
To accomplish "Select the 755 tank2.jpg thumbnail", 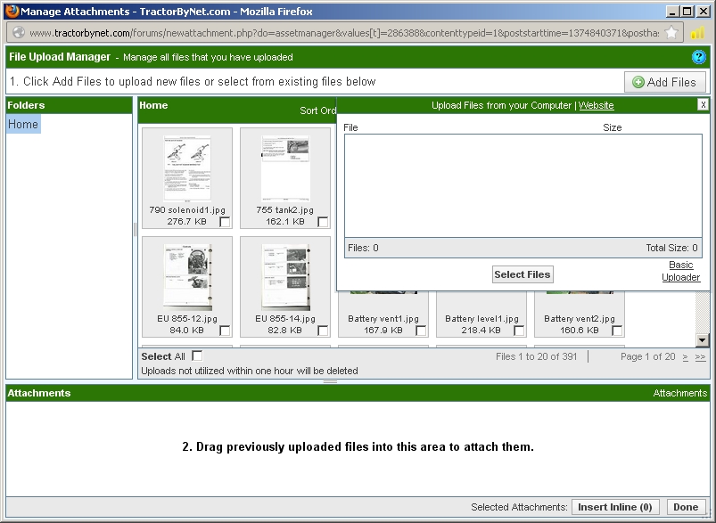I will pos(285,166).
